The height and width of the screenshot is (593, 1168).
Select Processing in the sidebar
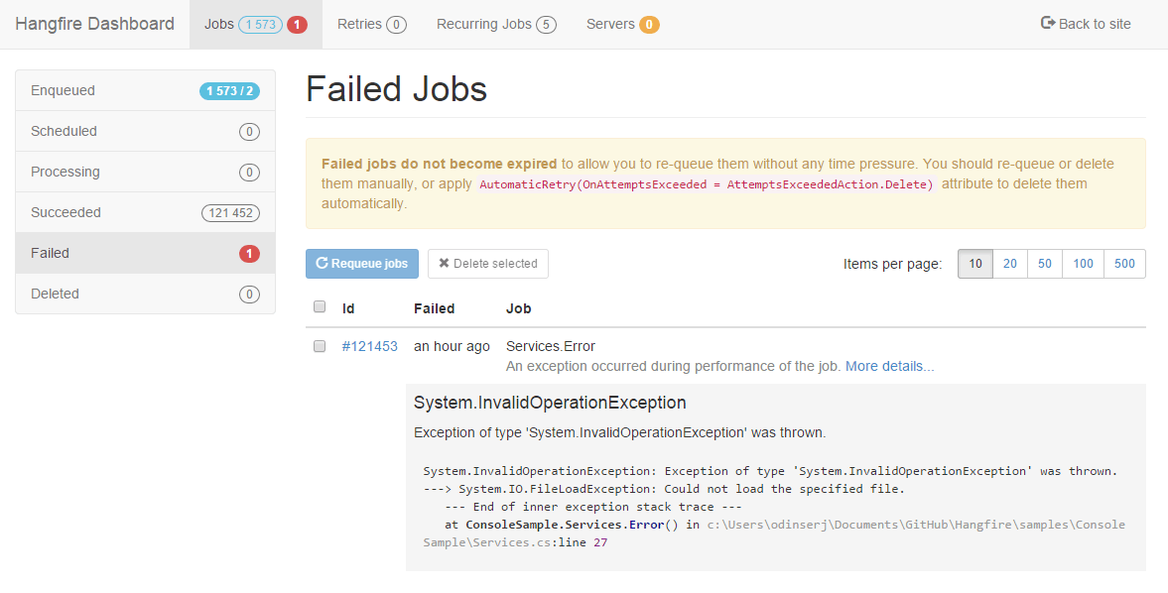(x=145, y=172)
